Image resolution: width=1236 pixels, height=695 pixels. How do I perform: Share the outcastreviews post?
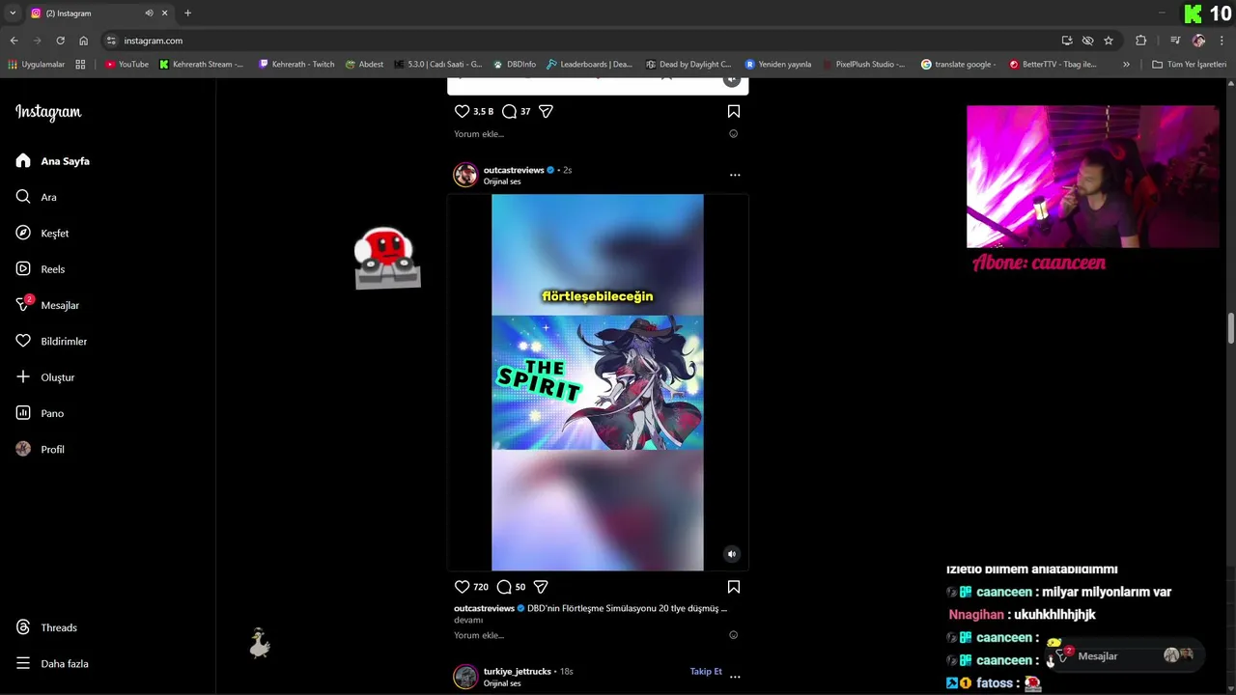click(541, 587)
